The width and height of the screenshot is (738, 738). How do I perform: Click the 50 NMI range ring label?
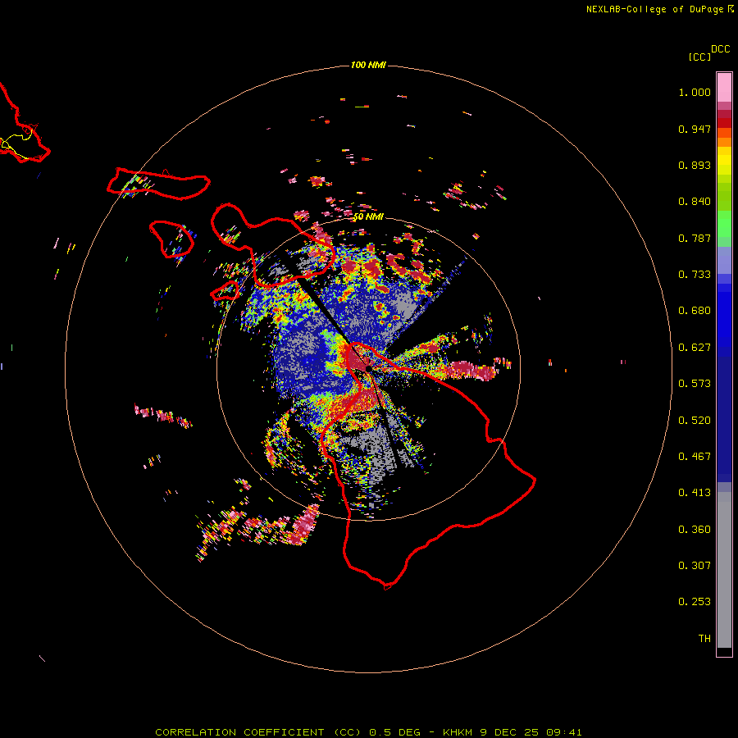coord(368,216)
